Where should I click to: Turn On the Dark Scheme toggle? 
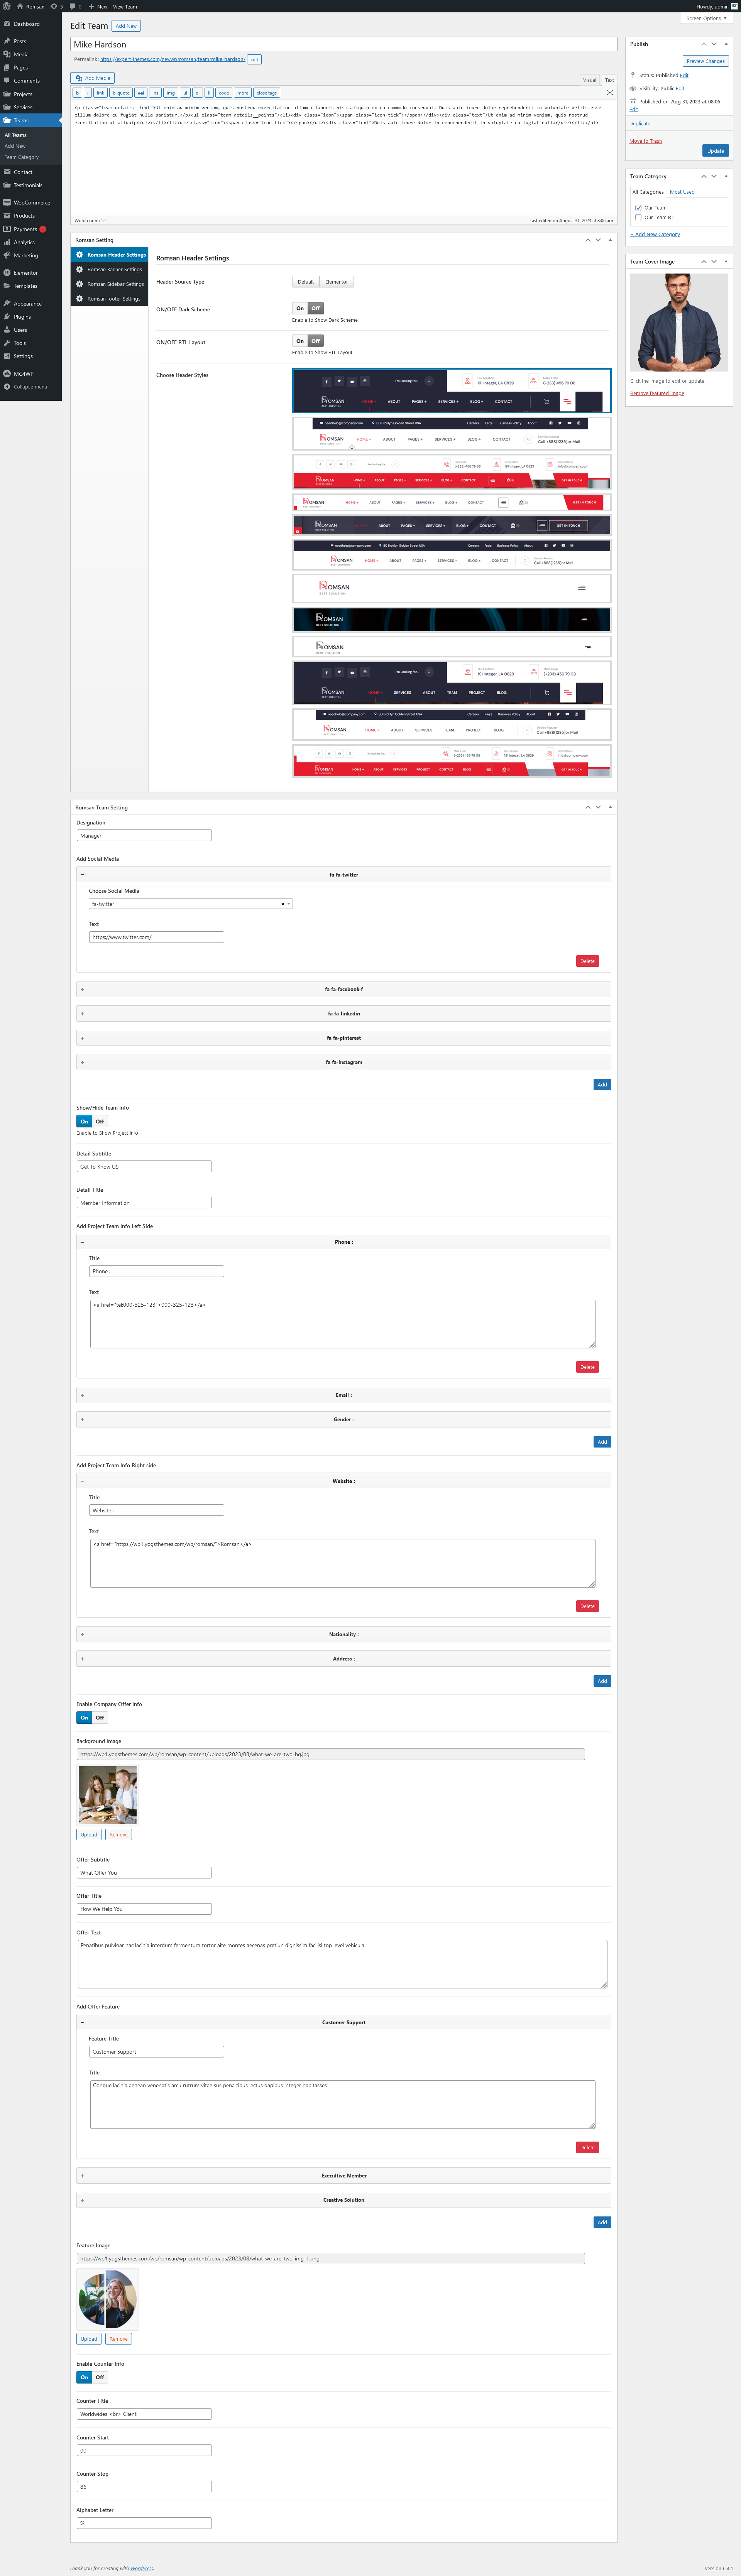[x=300, y=308]
